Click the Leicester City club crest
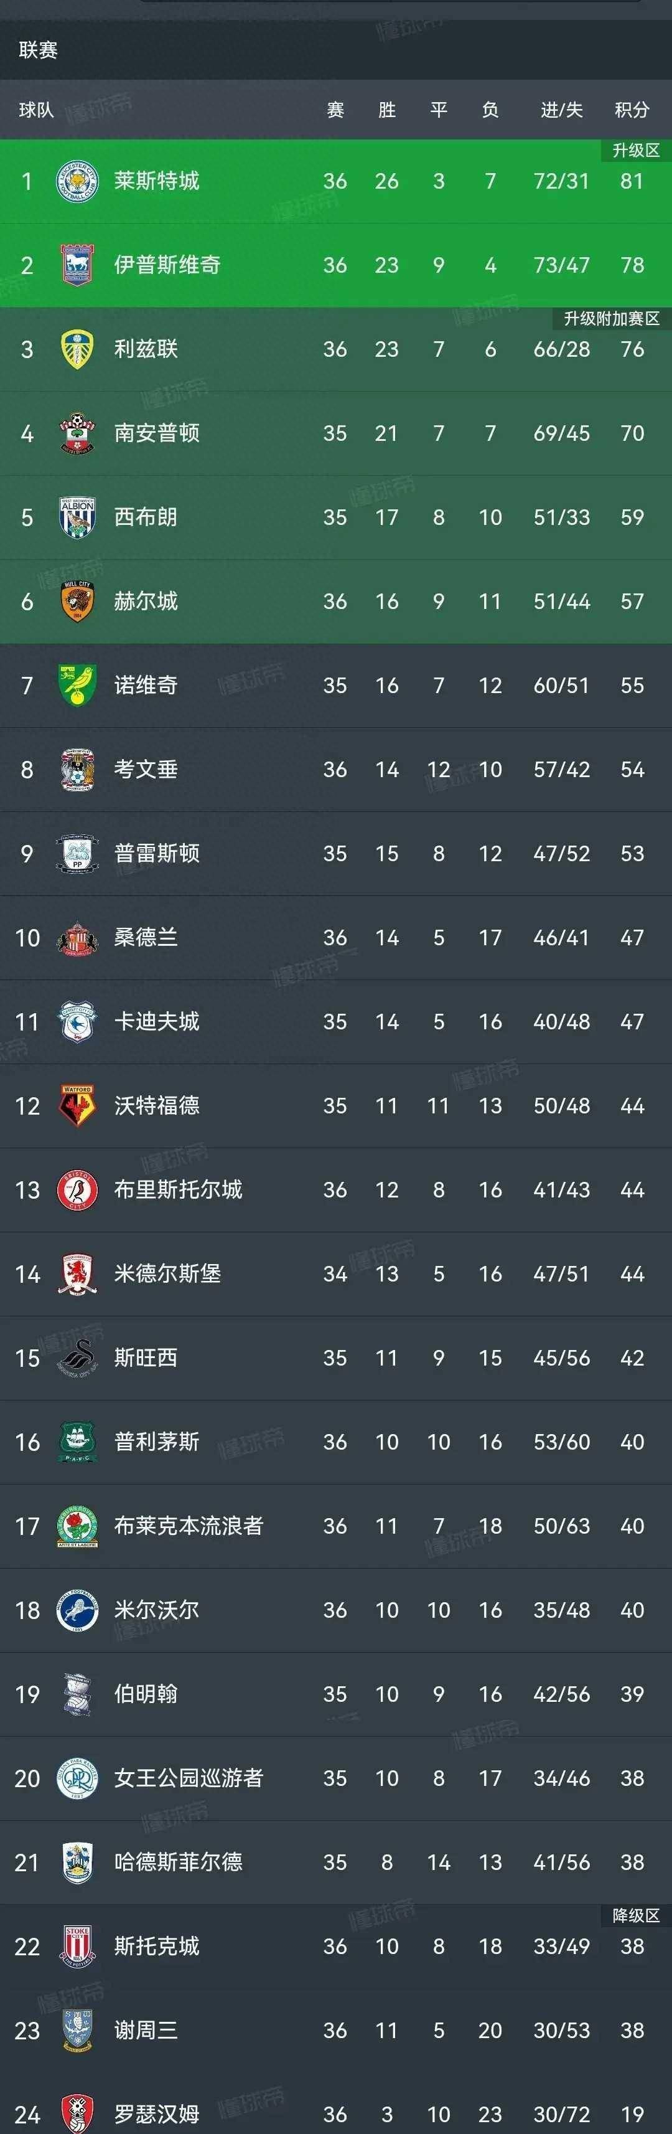This screenshot has height=2134, width=672. tap(77, 181)
